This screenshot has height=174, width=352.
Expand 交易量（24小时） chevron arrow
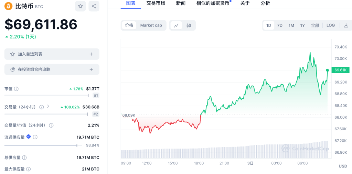[x=48, y=107]
